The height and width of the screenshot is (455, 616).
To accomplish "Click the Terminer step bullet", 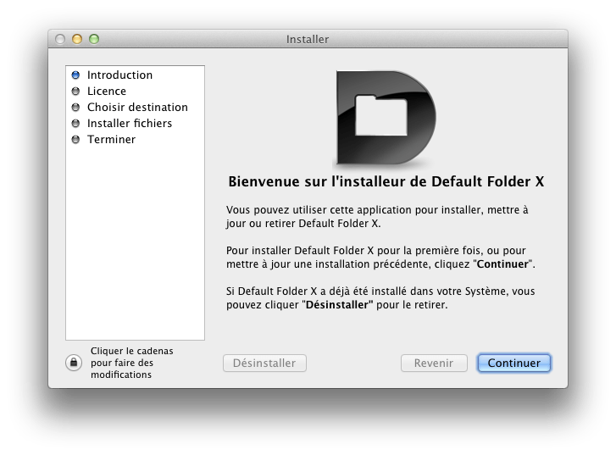I will [75, 139].
